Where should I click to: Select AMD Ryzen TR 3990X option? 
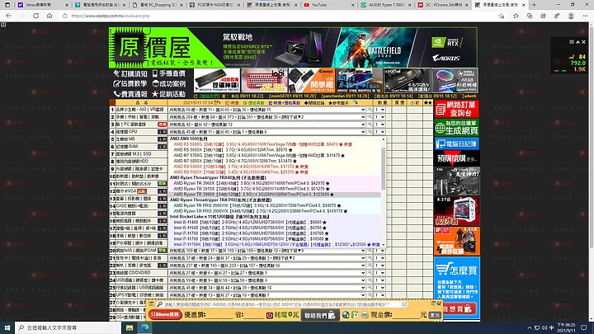[275, 195]
